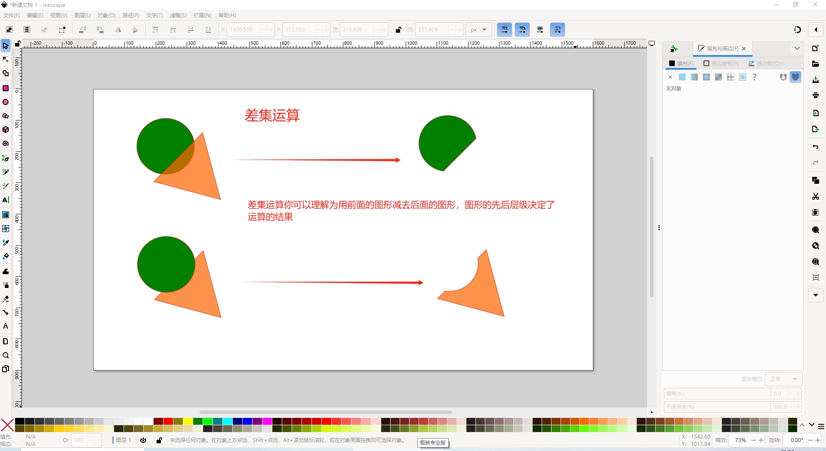
Task: Toggle the layer lock in status bar
Action: coord(159,440)
